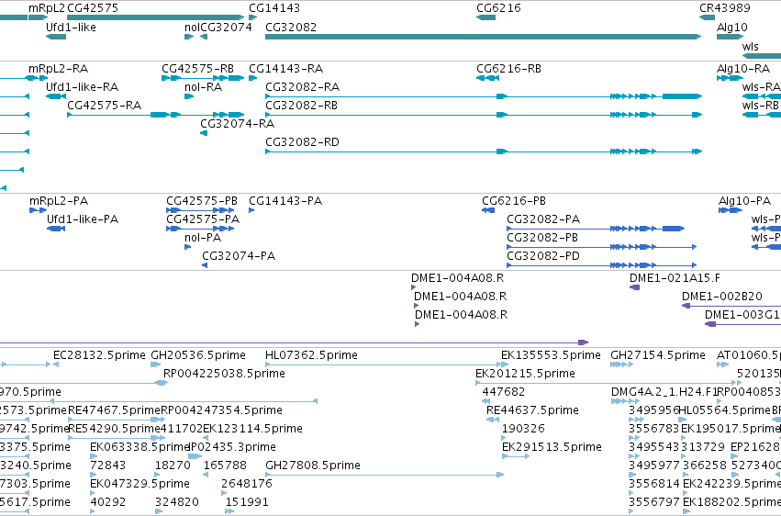Click the Alg10-RA transcript label
The width and height of the screenshot is (781, 516).
tap(743, 69)
